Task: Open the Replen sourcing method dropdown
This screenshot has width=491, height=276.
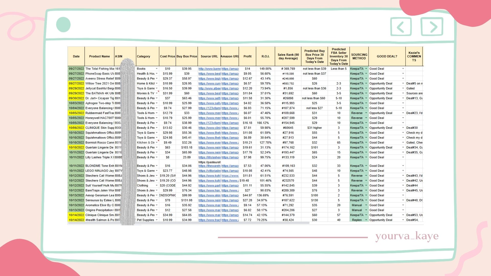Action: point(366,220)
